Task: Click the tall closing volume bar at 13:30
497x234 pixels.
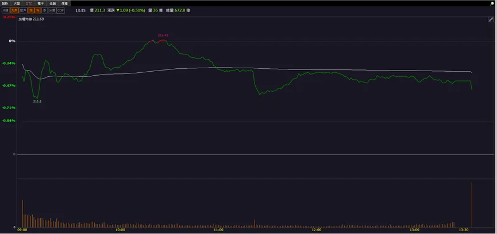Action: click(472, 205)
